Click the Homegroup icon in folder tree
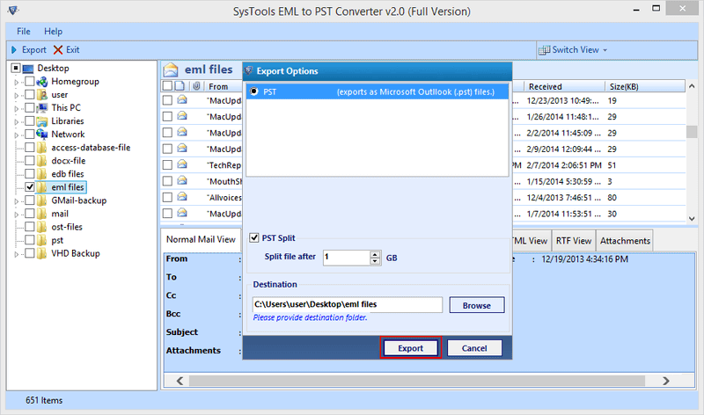The width and height of the screenshot is (704, 415). pos(42,82)
